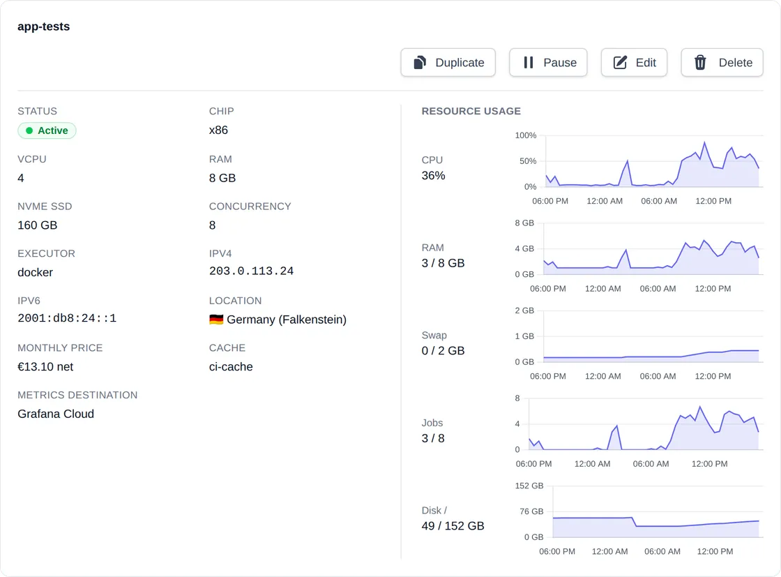Image resolution: width=781 pixels, height=577 pixels.
Task: Click the METRICS DESTINATION label
Action: point(77,395)
